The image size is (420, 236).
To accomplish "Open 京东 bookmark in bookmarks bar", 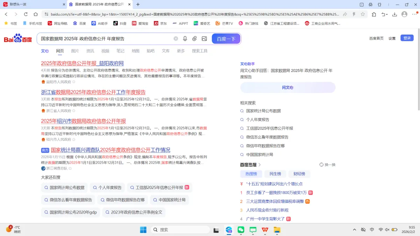I will 160,23.
